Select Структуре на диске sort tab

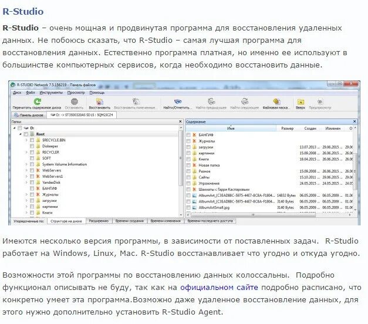point(66,221)
